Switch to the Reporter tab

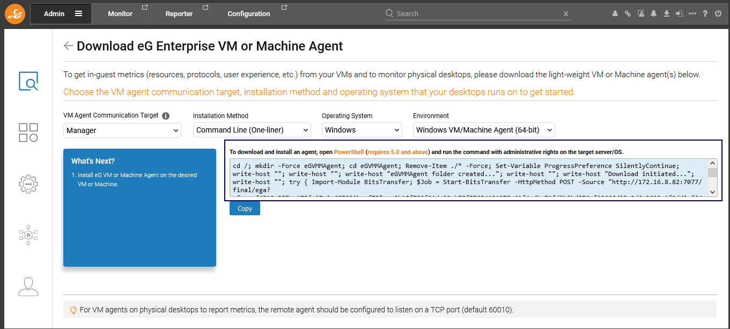pos(179,14)
